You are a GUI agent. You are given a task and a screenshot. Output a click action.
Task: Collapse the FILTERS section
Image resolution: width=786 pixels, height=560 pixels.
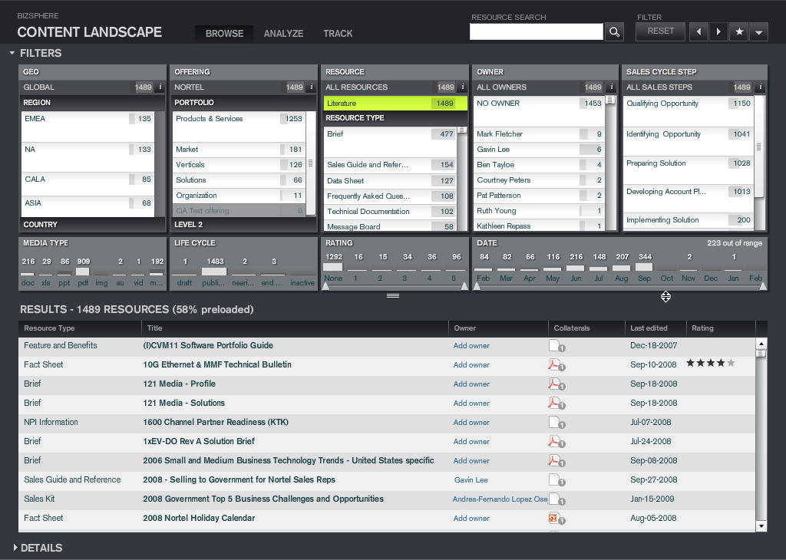click(12, 53)
